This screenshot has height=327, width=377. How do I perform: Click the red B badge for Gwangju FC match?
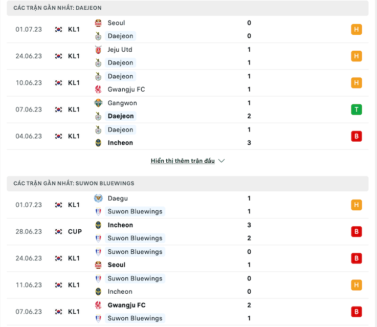(x=357, y=312)
